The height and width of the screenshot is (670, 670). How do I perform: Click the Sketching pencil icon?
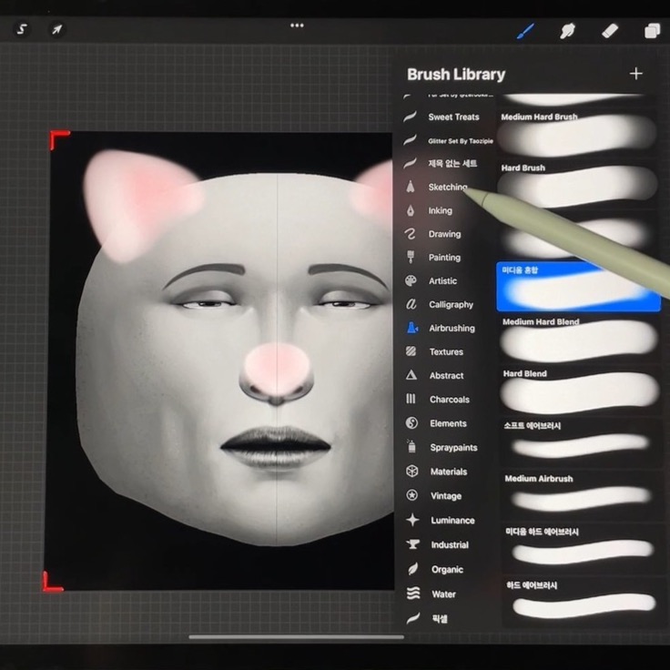411,187
